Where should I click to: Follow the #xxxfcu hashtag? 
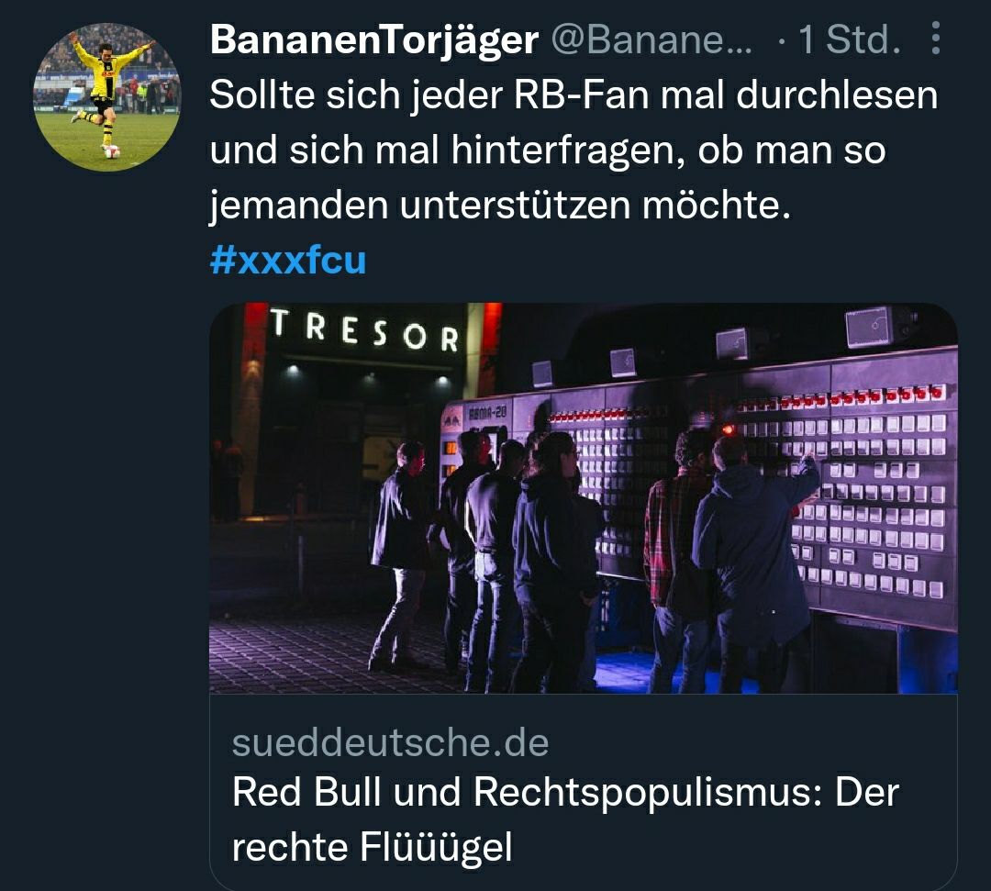click(x=287, y=260)
